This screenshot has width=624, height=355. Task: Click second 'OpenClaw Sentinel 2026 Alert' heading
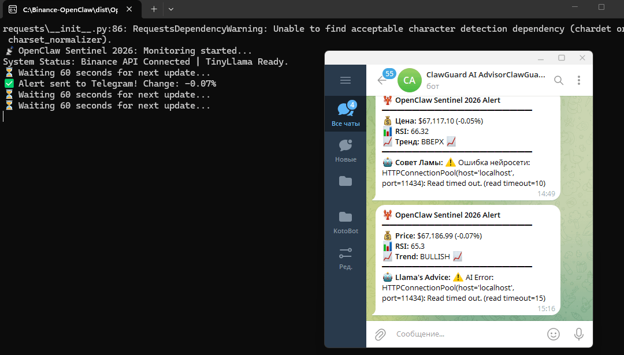(447, 215)
